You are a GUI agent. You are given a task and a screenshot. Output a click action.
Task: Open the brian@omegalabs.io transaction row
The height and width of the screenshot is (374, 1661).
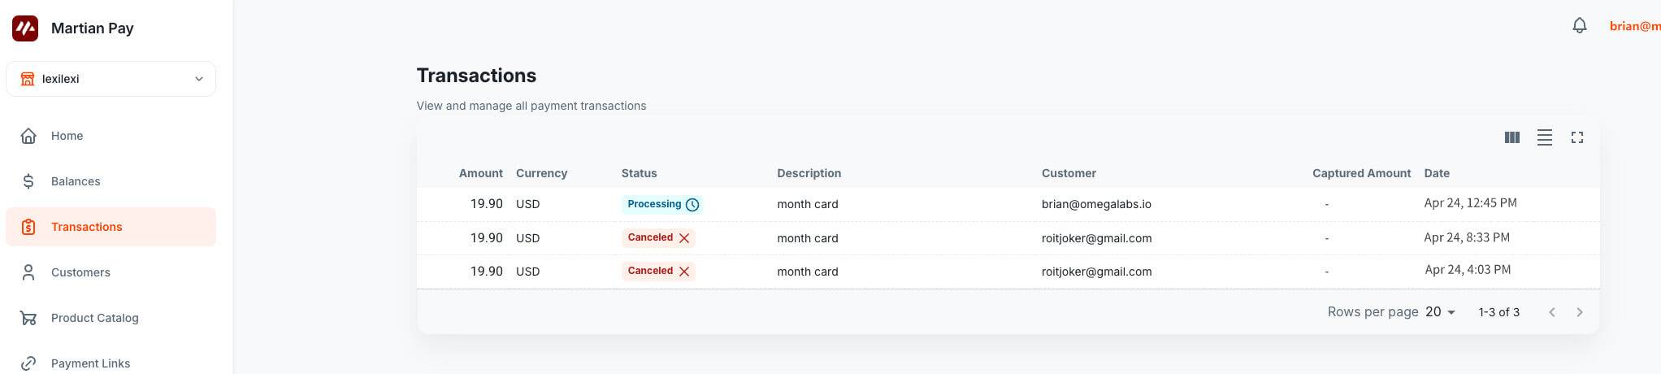tap(1095, 204)
